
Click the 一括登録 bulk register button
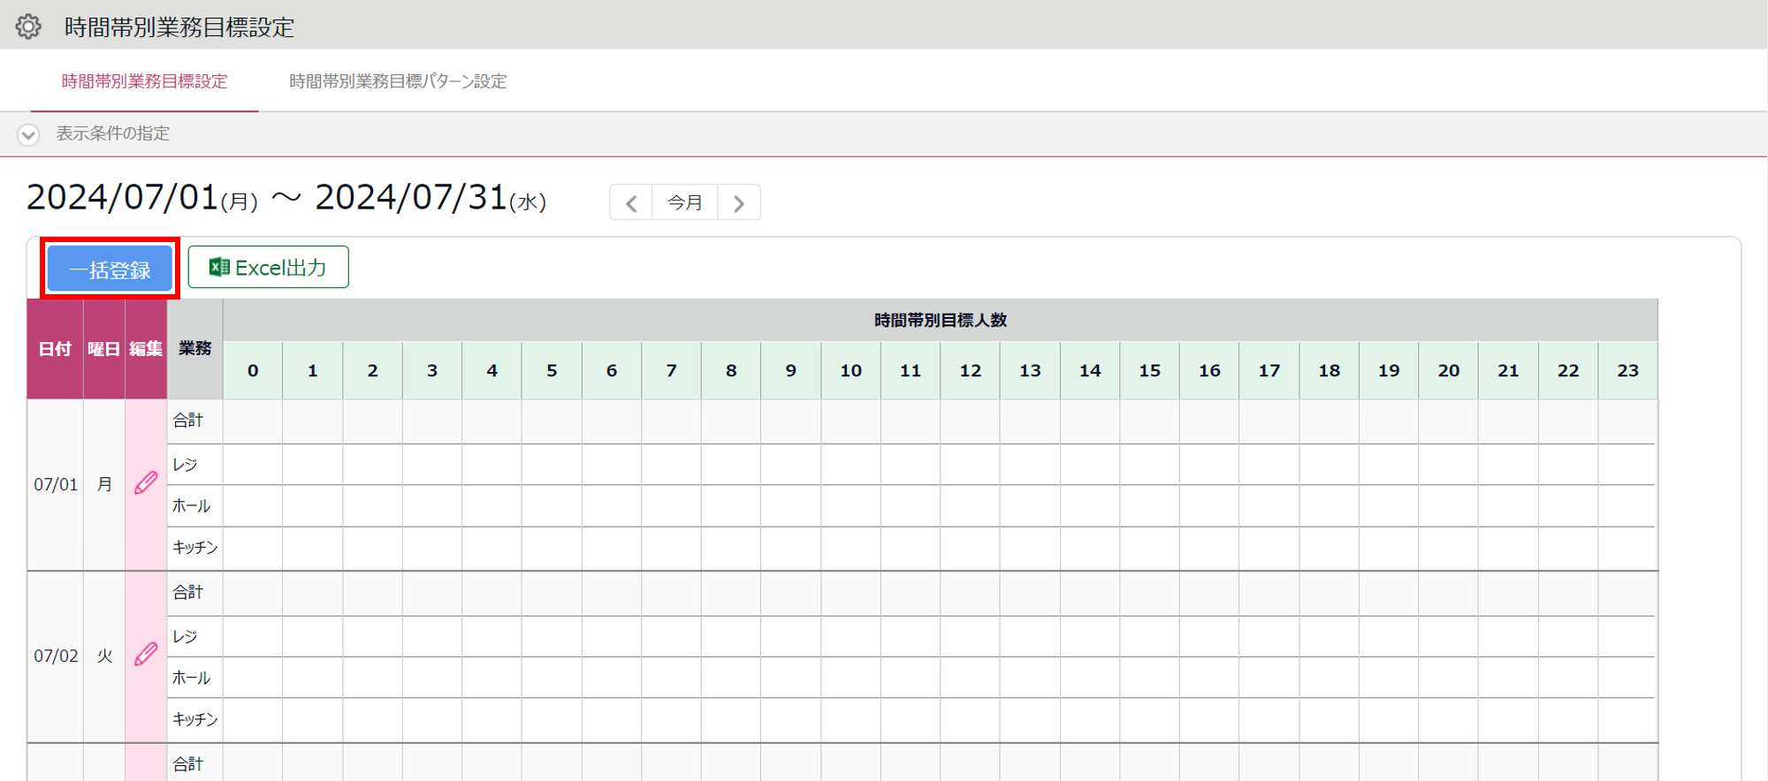coord(110,269)
